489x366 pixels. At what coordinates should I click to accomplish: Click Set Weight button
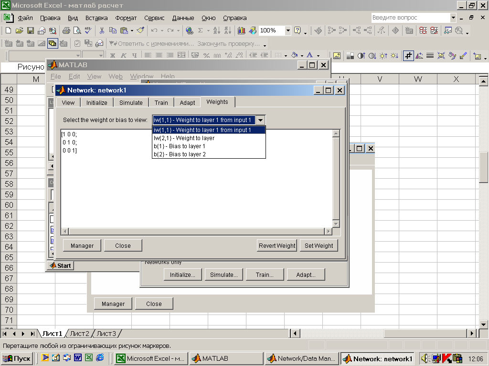tap(319, 245)
